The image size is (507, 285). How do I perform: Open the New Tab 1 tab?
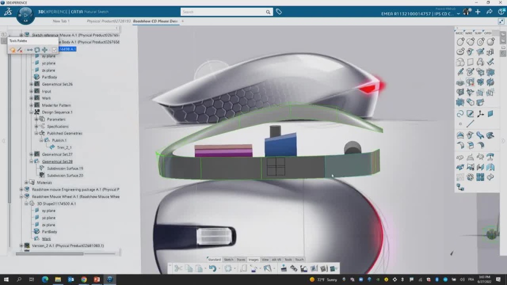tap(61, 21)
